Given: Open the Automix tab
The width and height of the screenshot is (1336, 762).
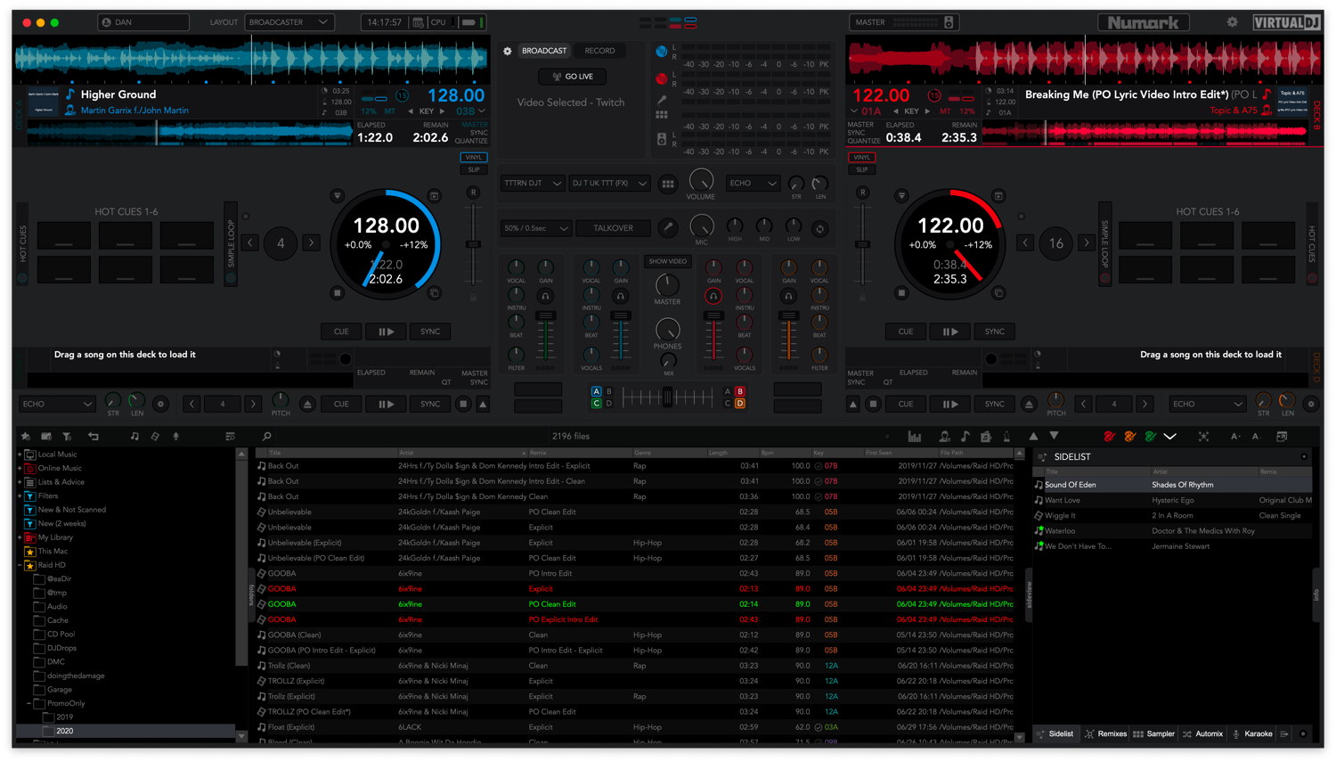Looking at the screenshot, I should tap(1202, 734).
